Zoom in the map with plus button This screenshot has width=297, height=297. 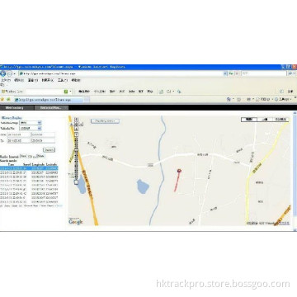pyautogui.click(x=76, y=134)
